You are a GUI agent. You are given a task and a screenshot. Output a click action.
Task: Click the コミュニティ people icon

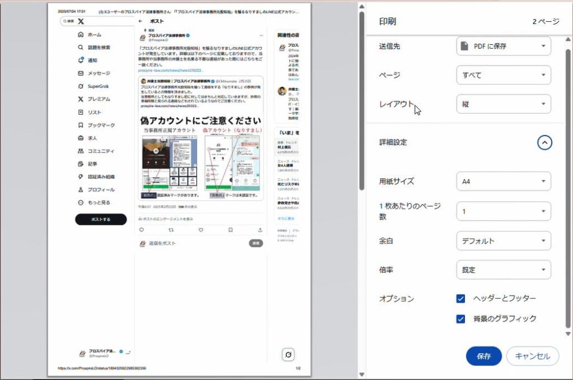[x=81, y=151]
